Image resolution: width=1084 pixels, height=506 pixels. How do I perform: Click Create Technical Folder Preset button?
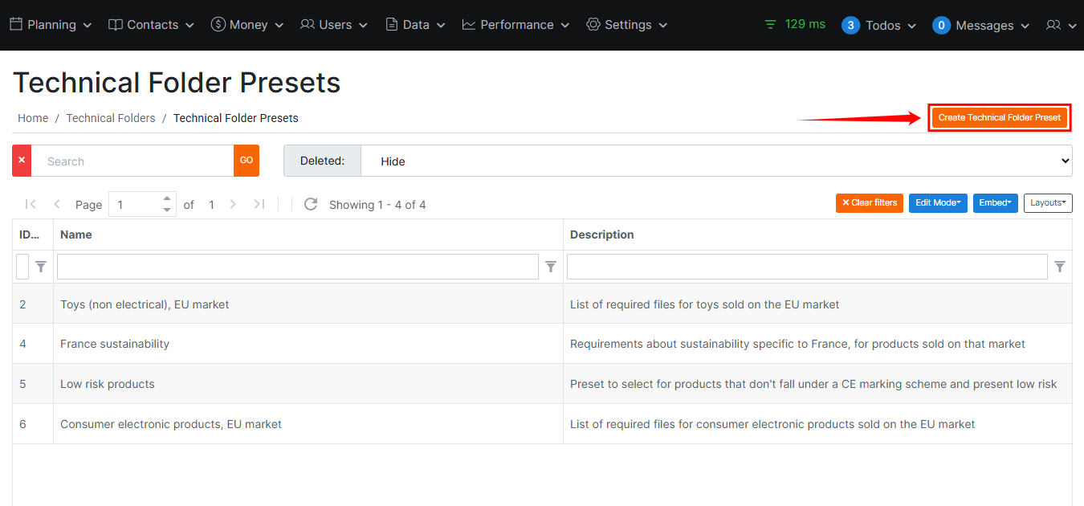(x=999, y=117)
